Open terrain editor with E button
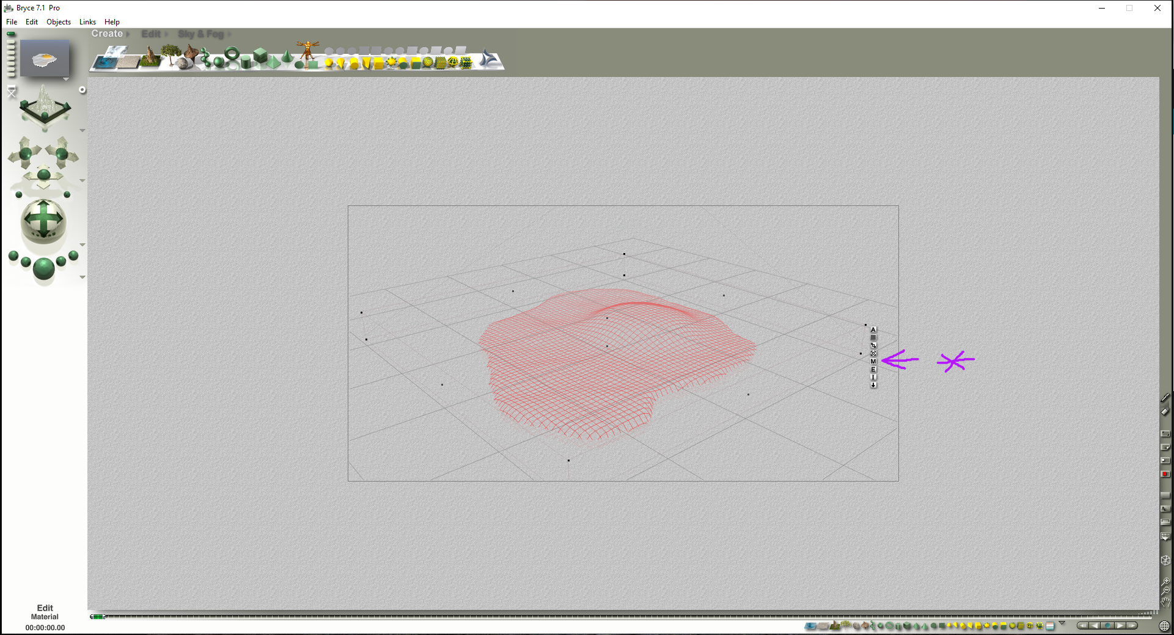Viewport: 1174px width, 635px height. tap(873, 369)
